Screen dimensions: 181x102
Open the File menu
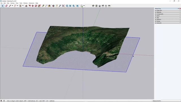point(1,3)
